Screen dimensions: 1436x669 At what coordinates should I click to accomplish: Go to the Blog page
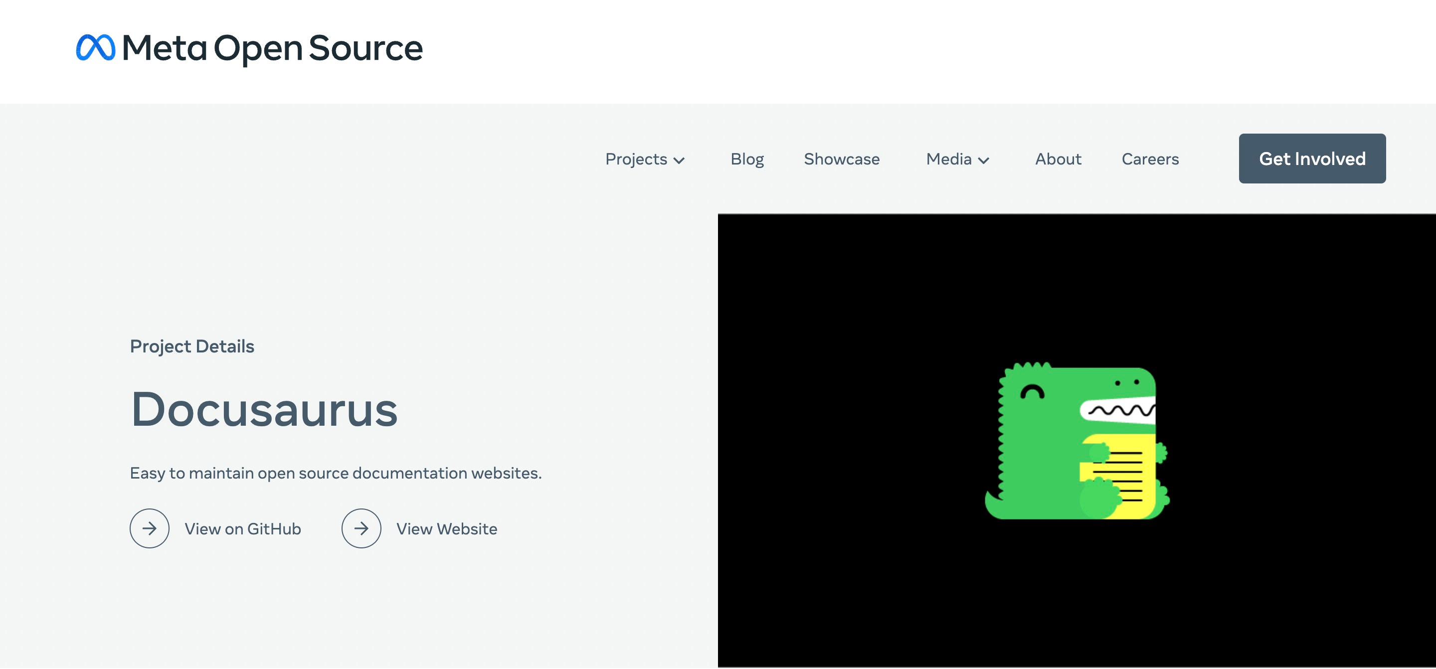coord(747,160)
